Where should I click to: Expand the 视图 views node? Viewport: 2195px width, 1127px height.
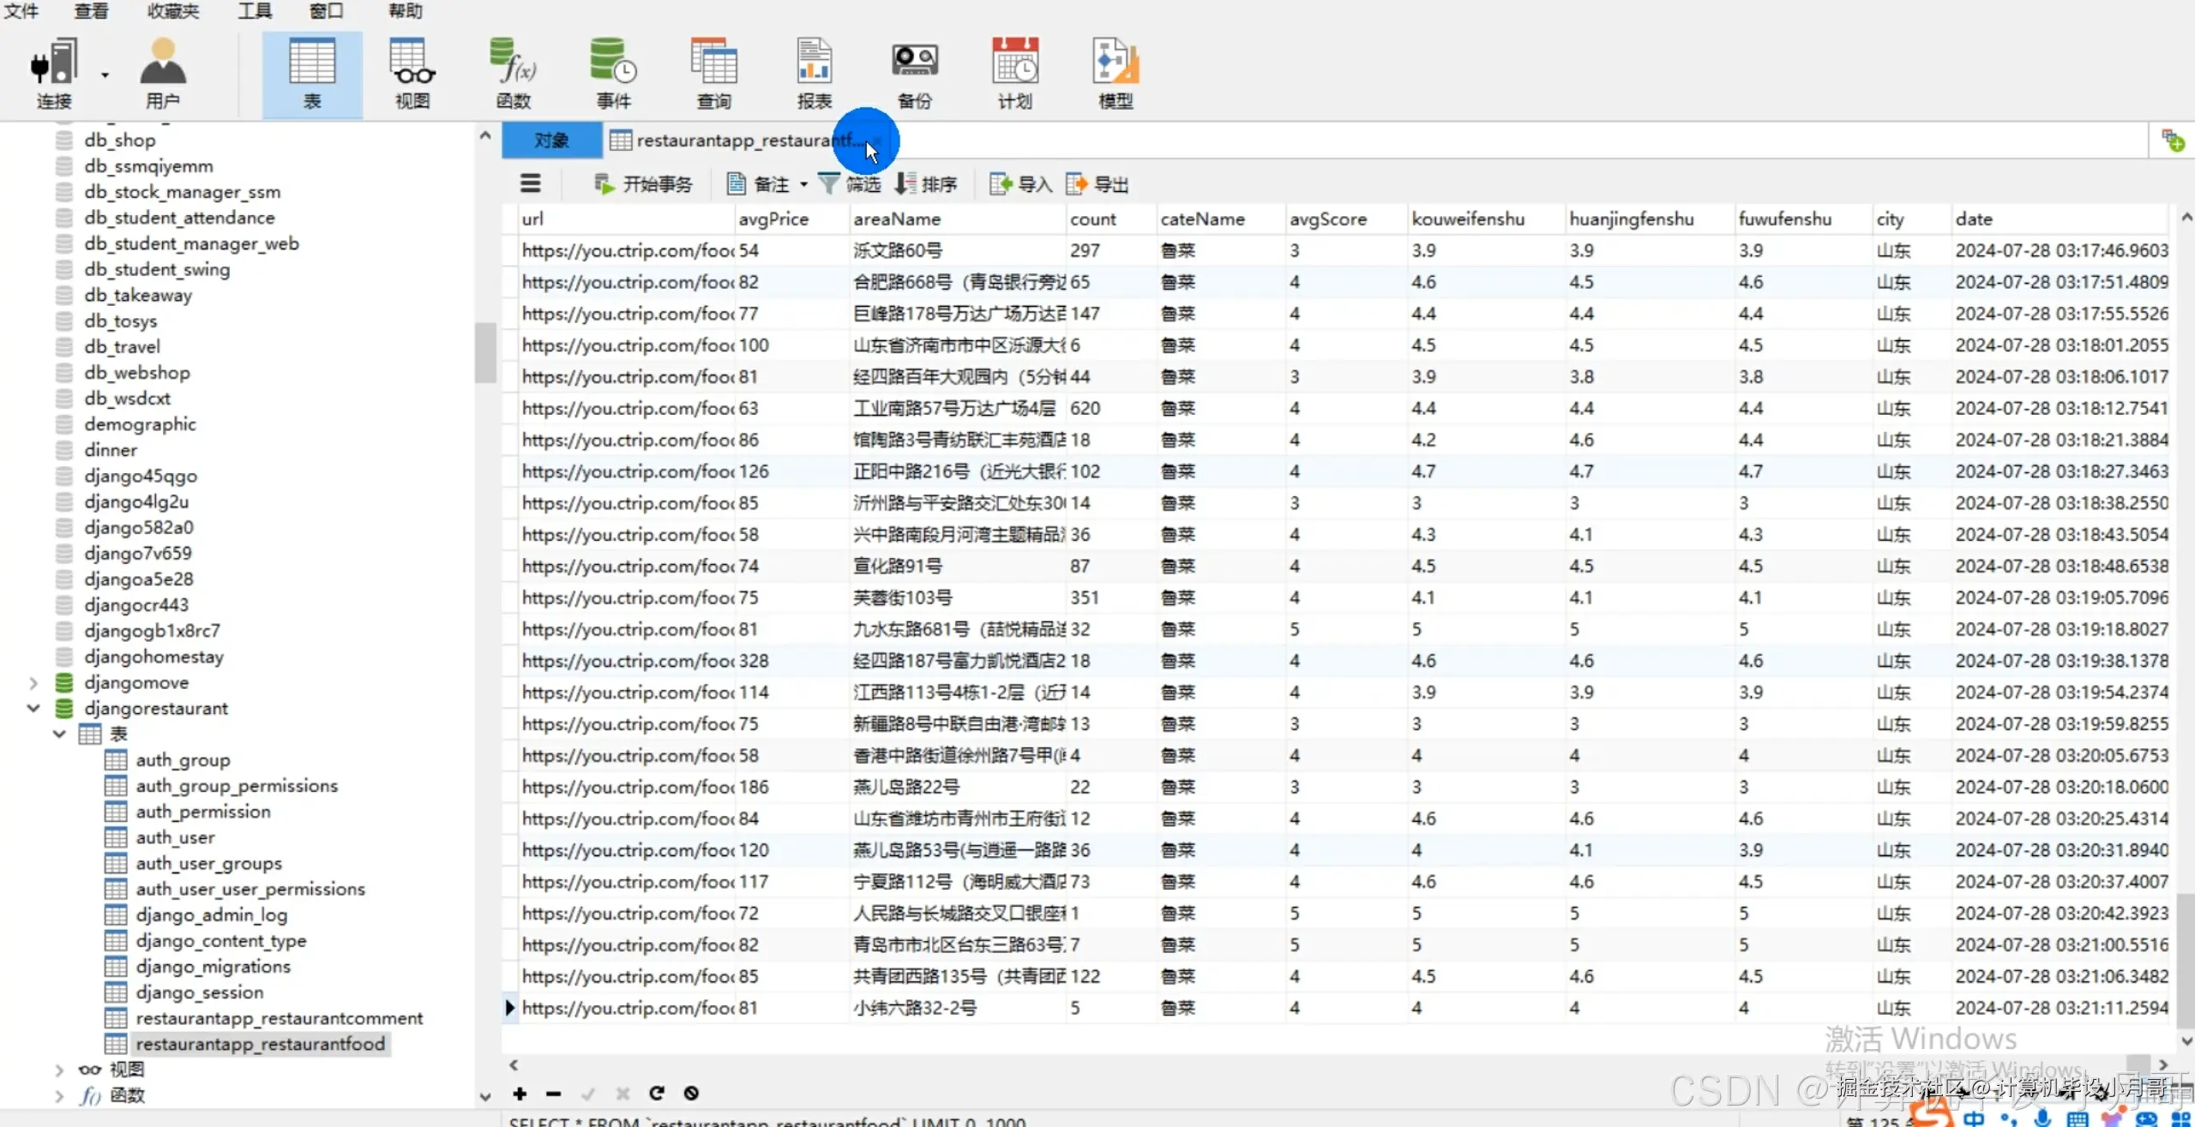(x=59, y=1070)
